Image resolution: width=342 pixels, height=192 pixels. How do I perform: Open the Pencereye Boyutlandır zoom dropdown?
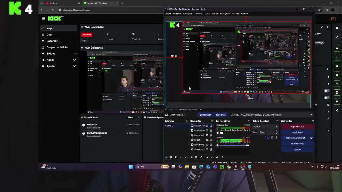pyautogui.click(x=190, y=110)
